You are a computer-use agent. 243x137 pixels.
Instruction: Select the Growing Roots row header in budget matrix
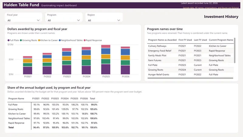[16, 109]
